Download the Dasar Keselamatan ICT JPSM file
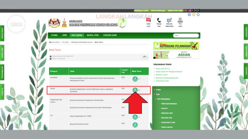 (x=135, y=117)
